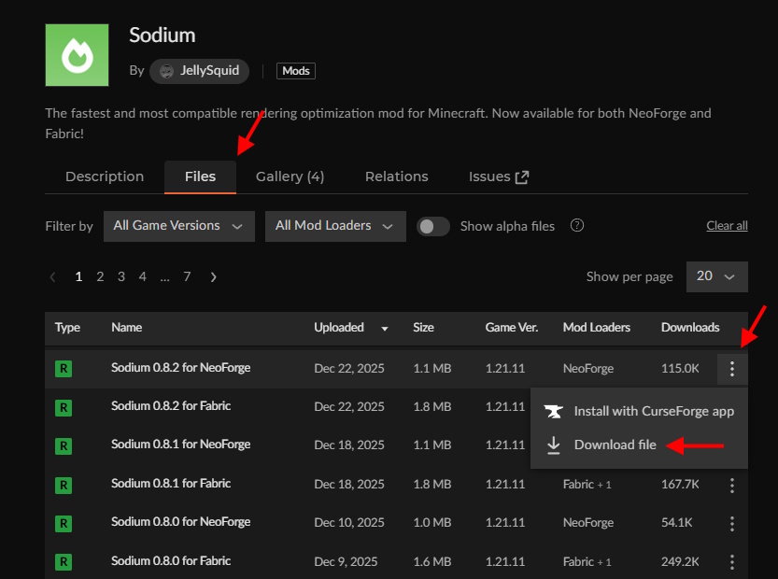This screenshot has width=778, height=579.
Task: Open the kebab menu on Sodium 0.8.0 NeoForge row
Action: coord(732,522)
